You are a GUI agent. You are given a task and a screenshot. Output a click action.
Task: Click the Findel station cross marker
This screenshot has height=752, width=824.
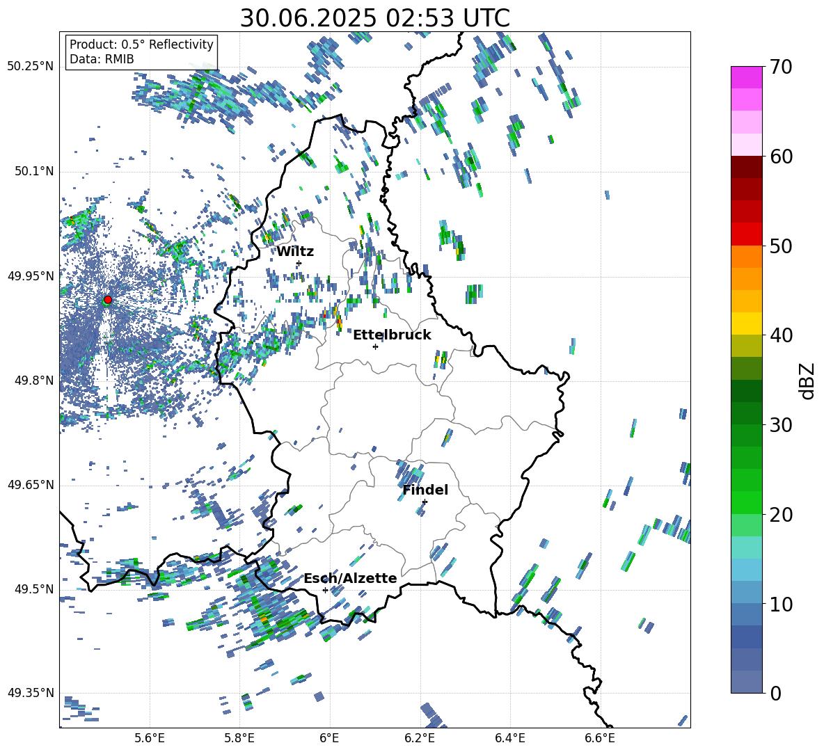[425, 502]
